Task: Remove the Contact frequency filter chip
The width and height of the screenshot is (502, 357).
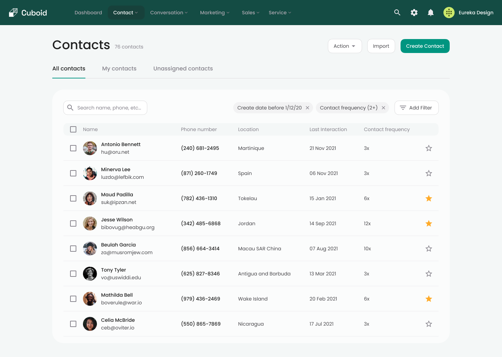Action: point(383,108)
